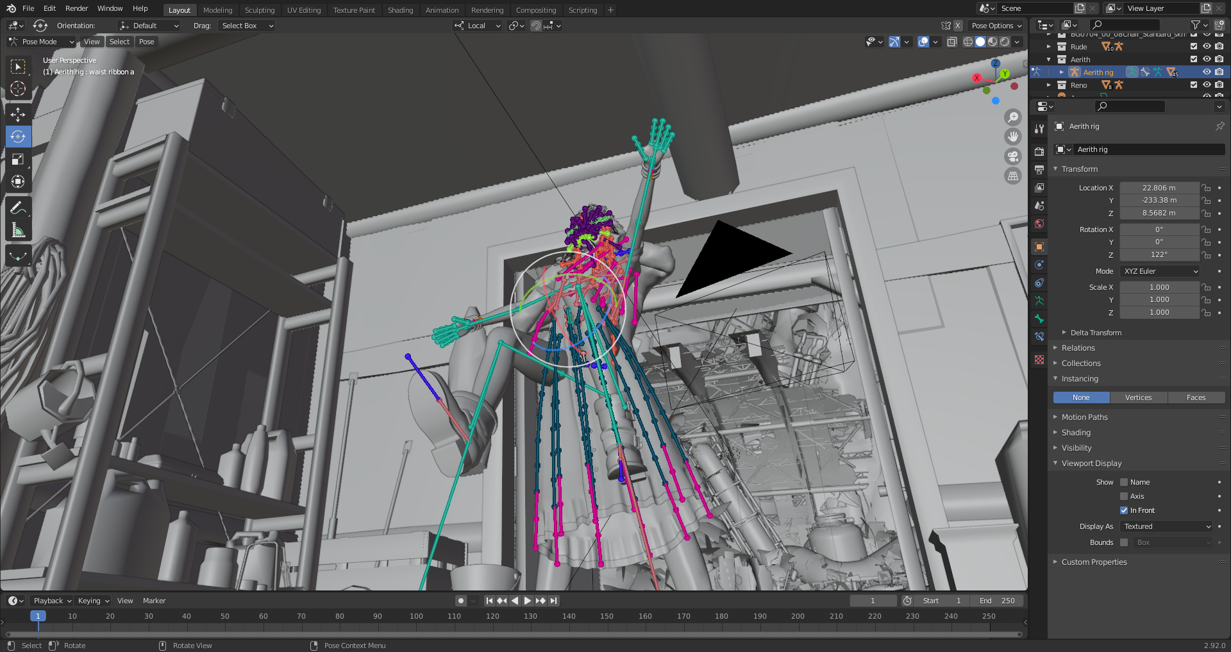Viewport: 1231px width, 652px height.
Task: Switch to solid viewport shading
Action: [980, 42]
